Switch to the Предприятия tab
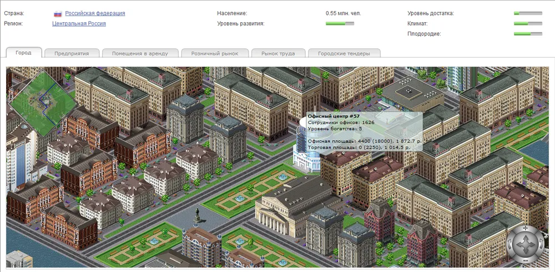The height and width of the screenshot is (272, 555). pos(72,54)
